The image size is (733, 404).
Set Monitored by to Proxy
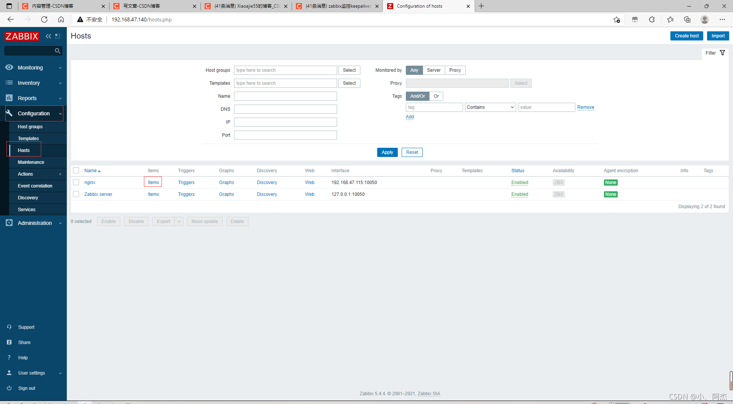455,70
